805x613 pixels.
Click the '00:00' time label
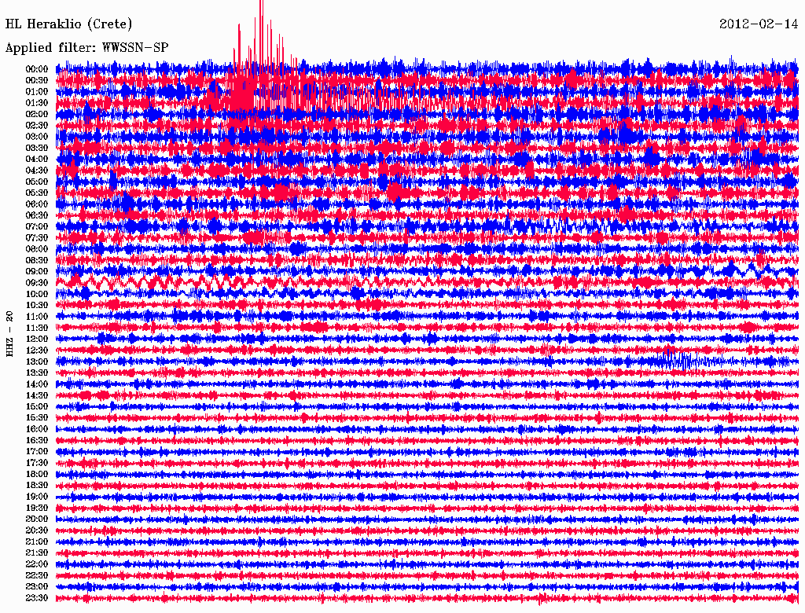point(37,69)
